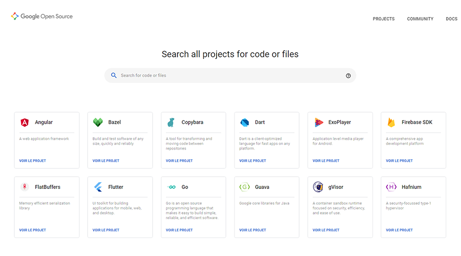This screenshot has height=256, width=461.
Task: Click the ExoPlayer card title
Action: tap(340, 122)
